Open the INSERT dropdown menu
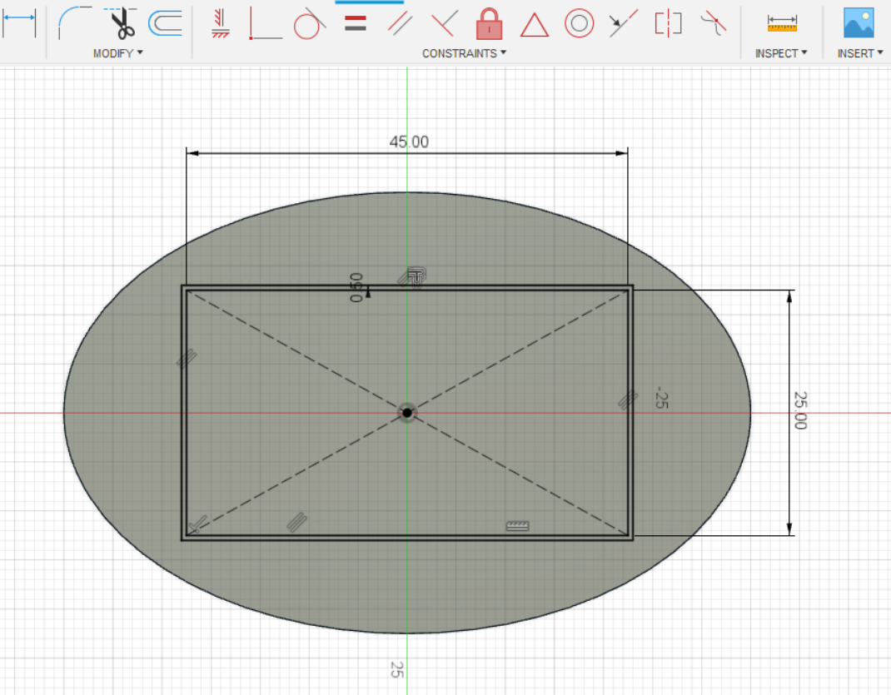 click(x=859, y=53)
